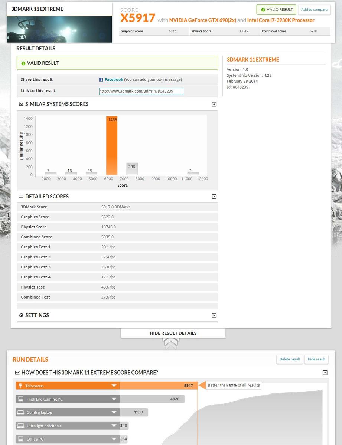Viewport: 342px width, 445px height.
Task: Click Physics Test value 43.6 fps
Action: [108, 287]
